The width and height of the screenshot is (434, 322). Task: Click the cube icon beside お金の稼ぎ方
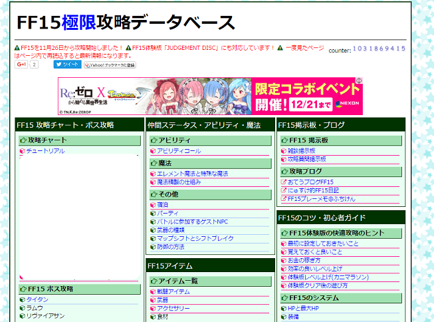(283, 261)
